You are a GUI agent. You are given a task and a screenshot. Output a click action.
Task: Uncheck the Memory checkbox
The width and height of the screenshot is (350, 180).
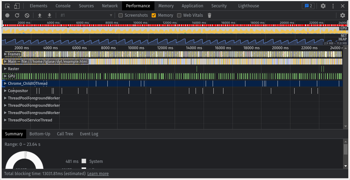point(154,15)
